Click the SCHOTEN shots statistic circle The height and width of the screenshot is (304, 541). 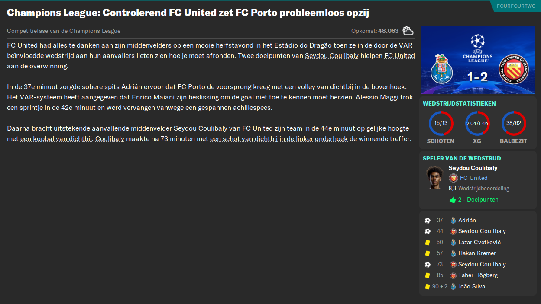(441, 123)
